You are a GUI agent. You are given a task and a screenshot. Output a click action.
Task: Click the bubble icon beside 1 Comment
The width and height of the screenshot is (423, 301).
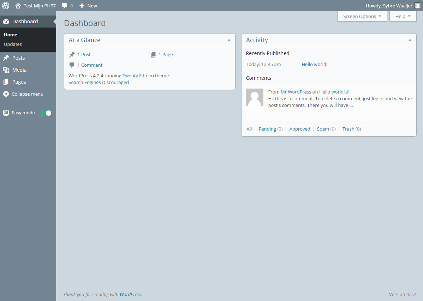[72, 65]
